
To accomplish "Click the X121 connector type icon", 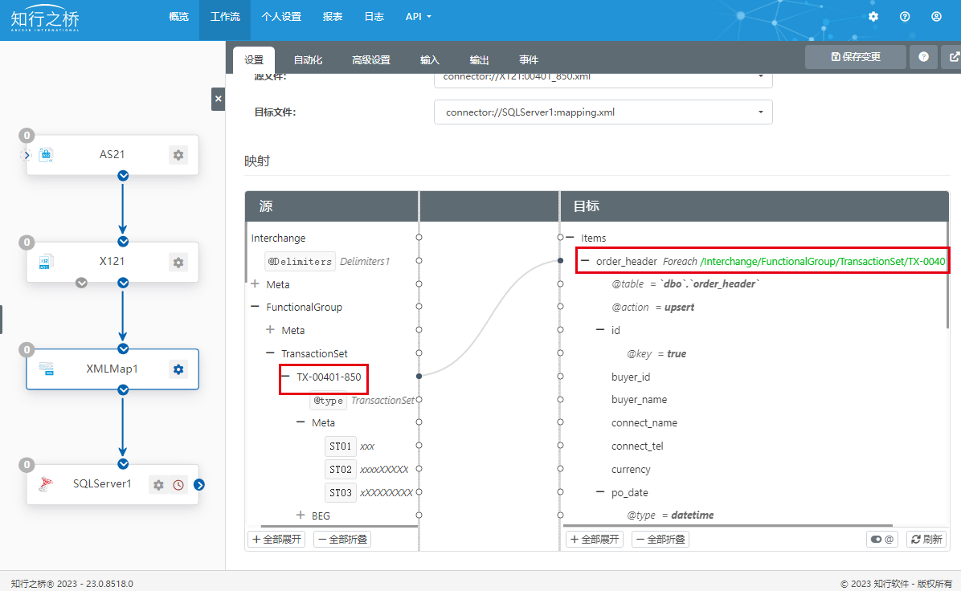I will click(x=46, y=262).
